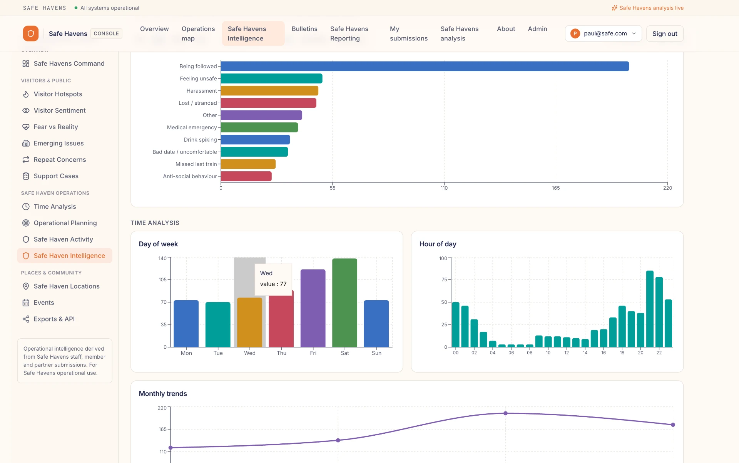Viewport: 739px width, 463px height.
Task: Click the Repeat Concerns loop icon
Action: pos(26,160)
